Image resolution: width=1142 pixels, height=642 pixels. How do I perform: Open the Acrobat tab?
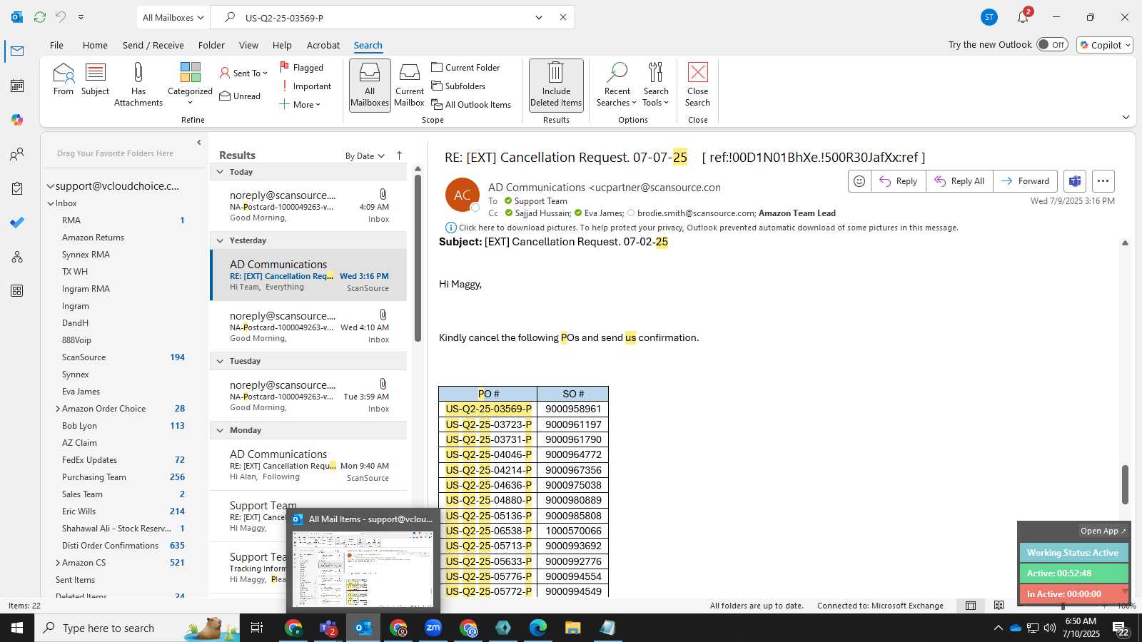(323, 45)
